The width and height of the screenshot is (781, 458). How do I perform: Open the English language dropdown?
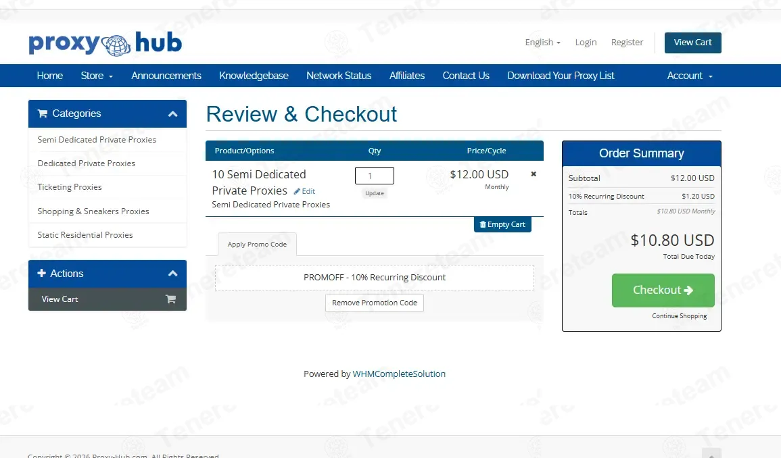tap(542, 43)
